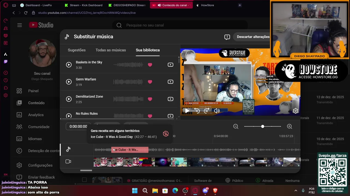Click Descartar alterações button
The height and width of the screenshot is (196, 350).
pyautogui.click(x=253, y=37)
